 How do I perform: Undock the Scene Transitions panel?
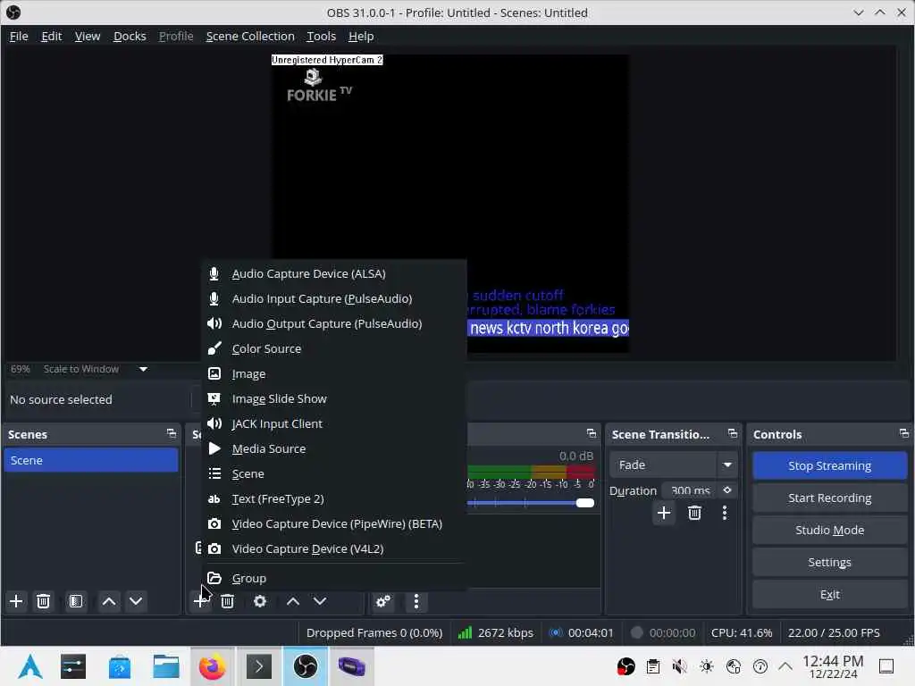pos(733,433)
